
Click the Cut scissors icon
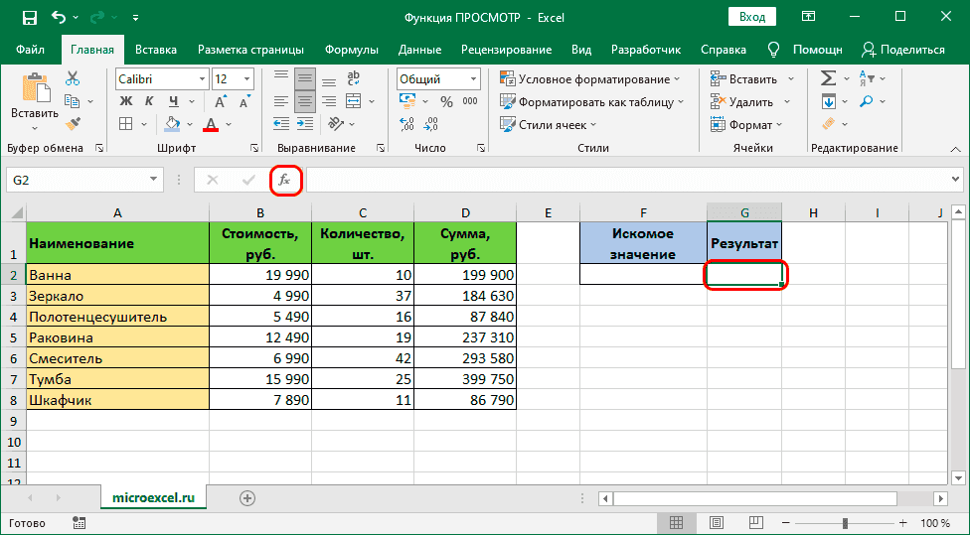[73, 79]
